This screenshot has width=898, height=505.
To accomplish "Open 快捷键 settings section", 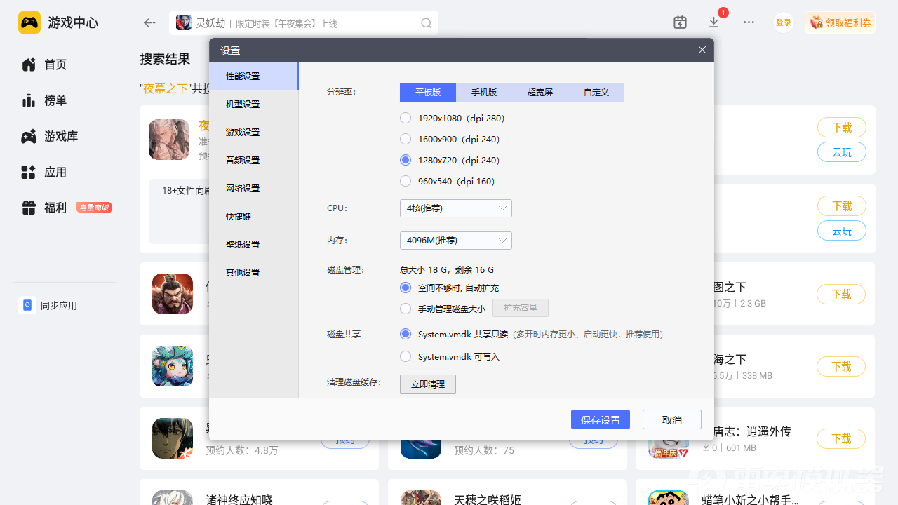I will 239,216.
